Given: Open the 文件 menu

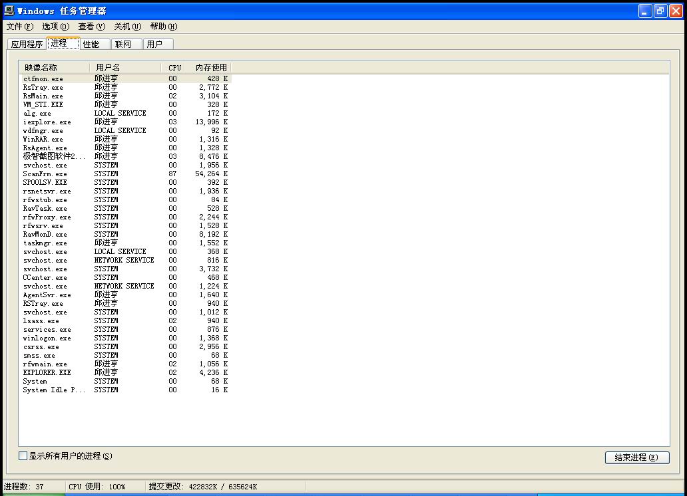Looking at the screenshot, I should pyautogui.click(x=19, y=27).
